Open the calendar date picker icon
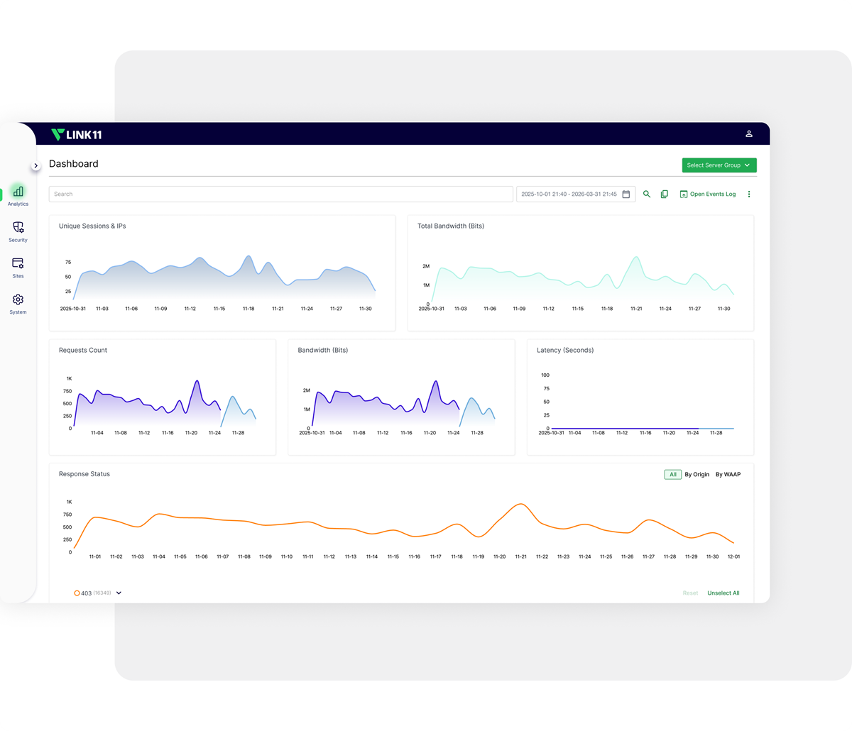Screen dimensions: 852x731 [x=626, y=194]
